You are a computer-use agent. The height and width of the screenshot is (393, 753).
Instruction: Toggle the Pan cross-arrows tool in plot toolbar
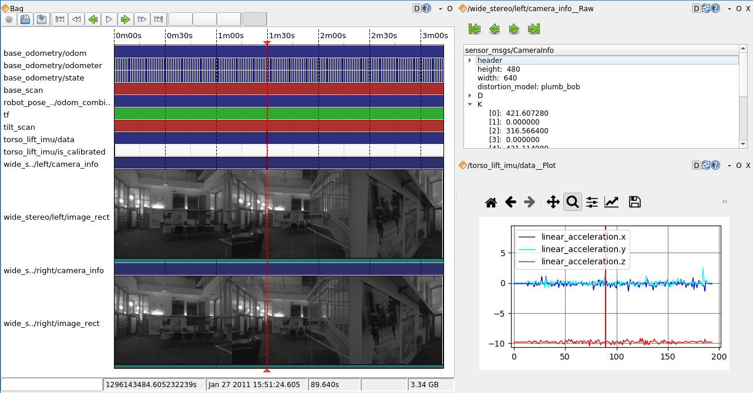pos(553,202)
